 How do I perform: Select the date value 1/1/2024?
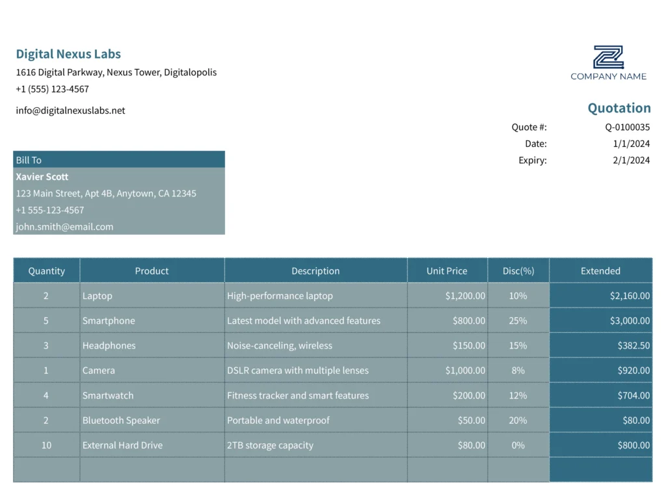pos(631,144)
